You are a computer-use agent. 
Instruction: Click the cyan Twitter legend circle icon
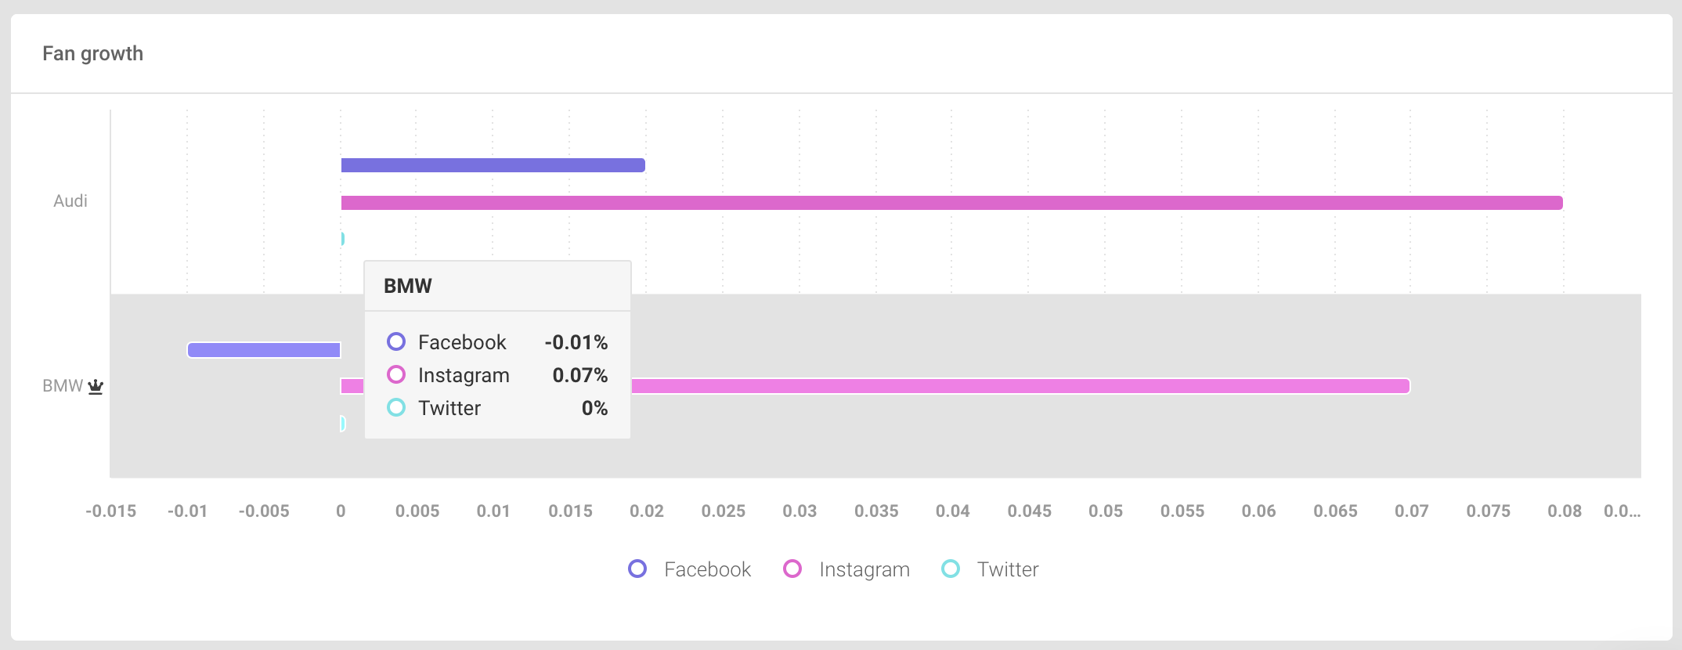(951, 569)
